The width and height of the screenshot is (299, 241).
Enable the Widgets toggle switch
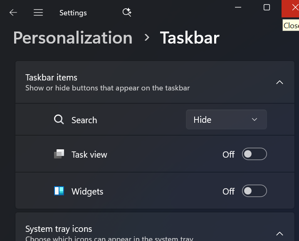(254, 191)
